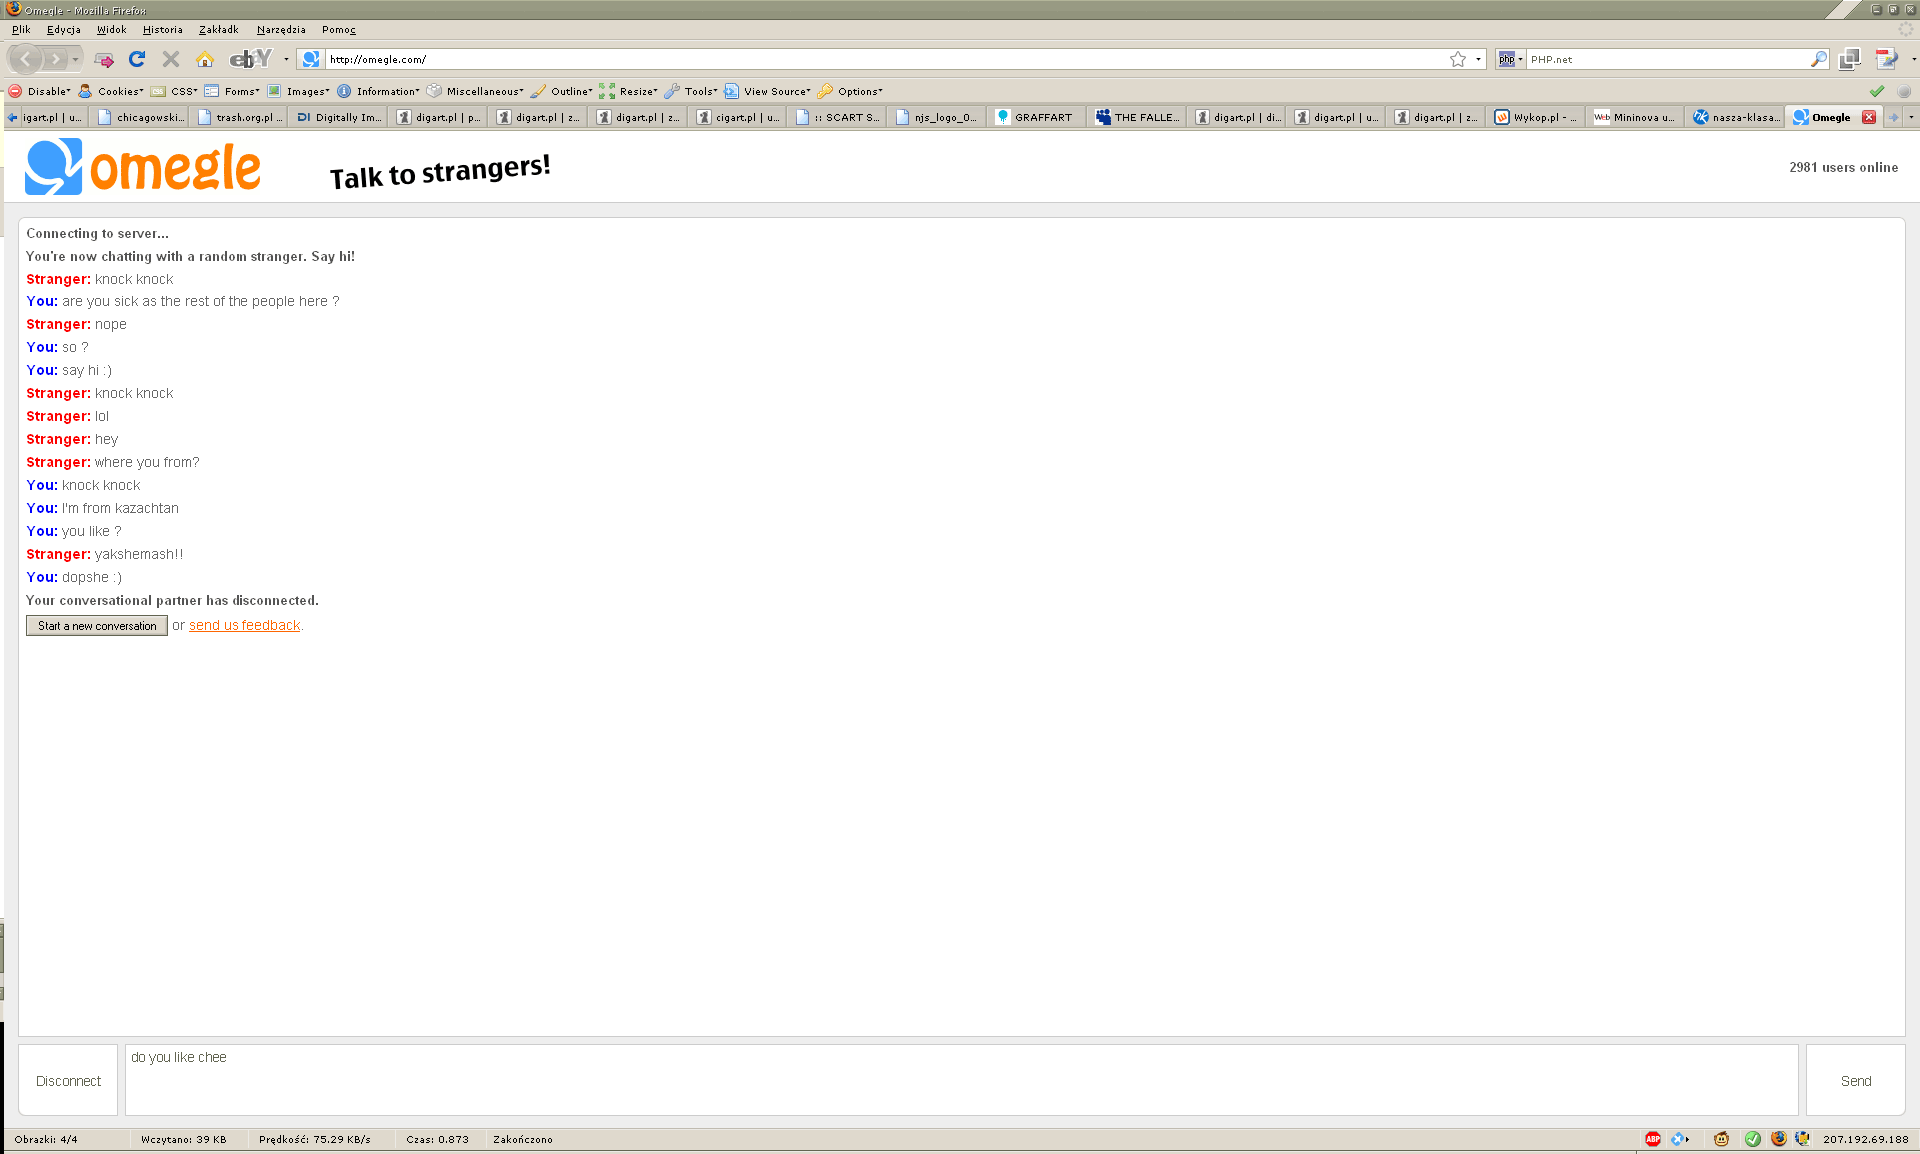Open the Options dropdown

click(x=851, y=91)
